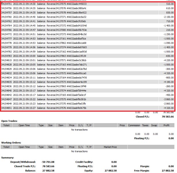The height and width of the screenshot is (173, 177).
Task: Select the timestamp 2022.09.21 09:14:41
Action: tap(24, 21)
